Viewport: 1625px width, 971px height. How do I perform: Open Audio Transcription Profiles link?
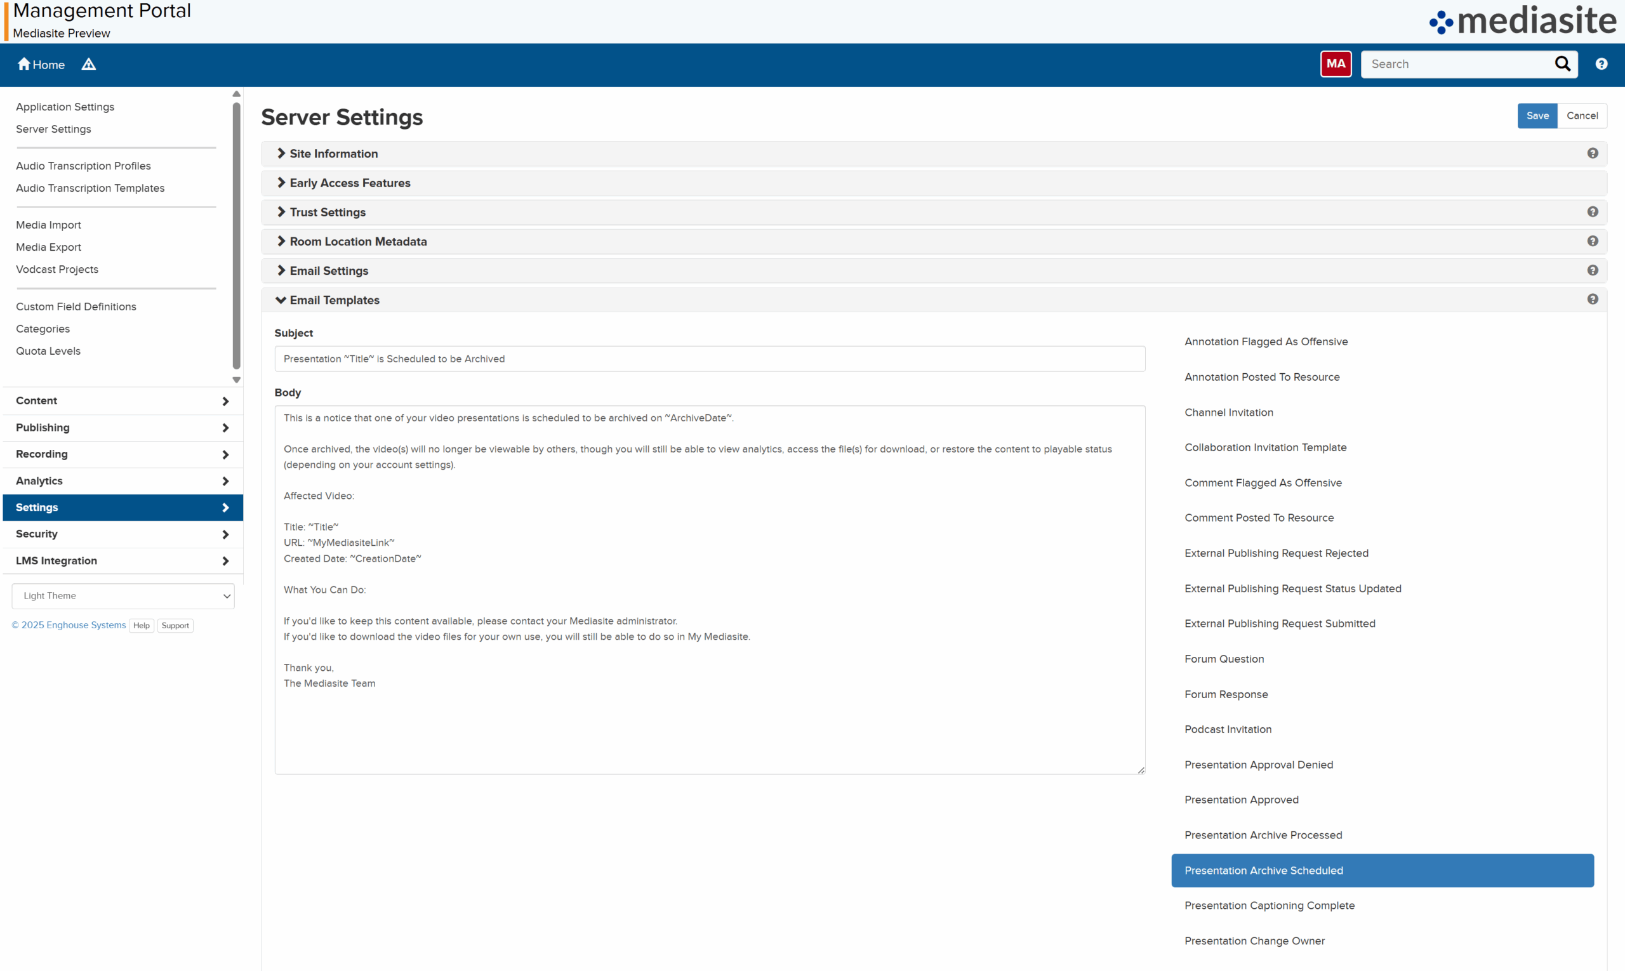(83, 166)
